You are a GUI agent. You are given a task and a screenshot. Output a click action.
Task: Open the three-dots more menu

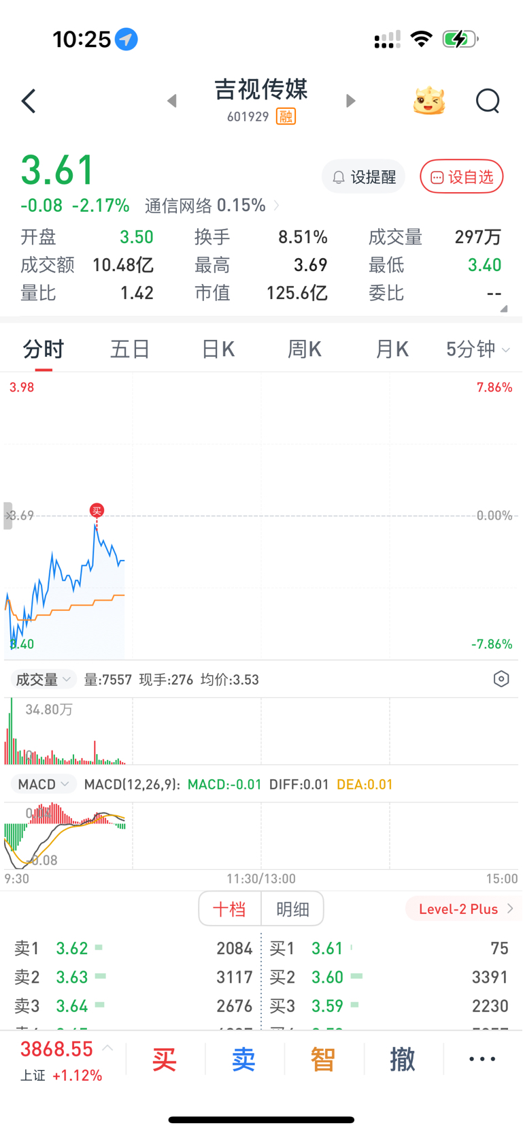click(482, 1059)
